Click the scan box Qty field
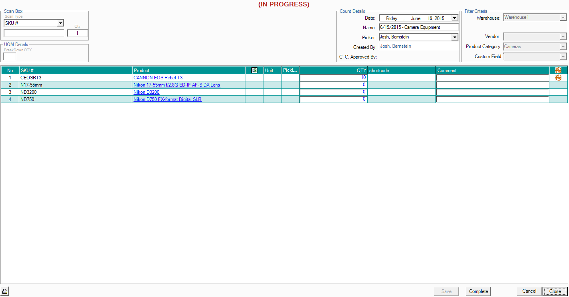Image resolution: width=569 pixels, height=297 pixels. click(x=77, y=33)
